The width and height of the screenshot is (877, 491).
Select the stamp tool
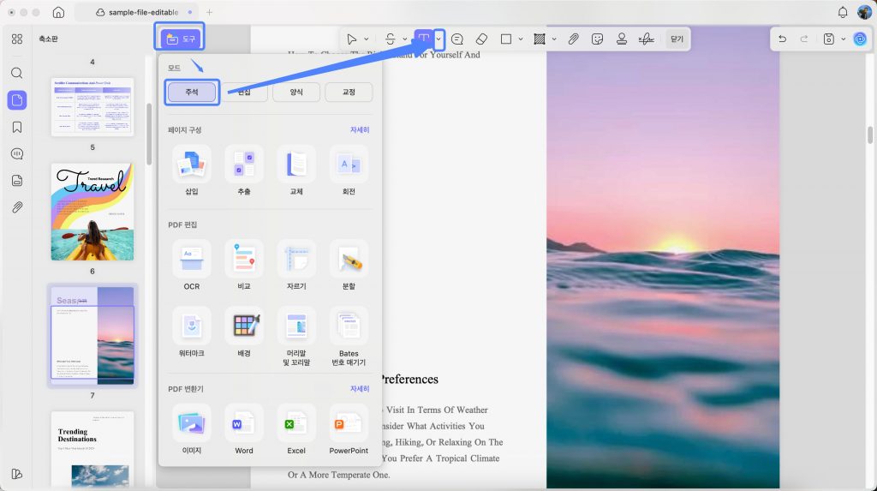tap(622, 39)
